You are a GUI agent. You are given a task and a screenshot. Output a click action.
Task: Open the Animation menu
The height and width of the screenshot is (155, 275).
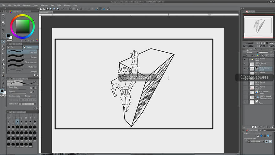click(x=27, y=5)
